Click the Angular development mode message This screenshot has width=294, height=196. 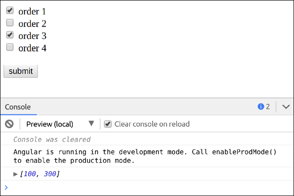pyautogui.click(x=145, y=156)
